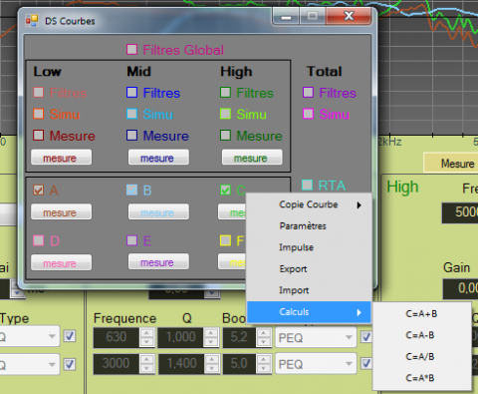478x394 pixels.
Task: Toggle the Total Filtres checkbox
Action: (x=308, y=93)
